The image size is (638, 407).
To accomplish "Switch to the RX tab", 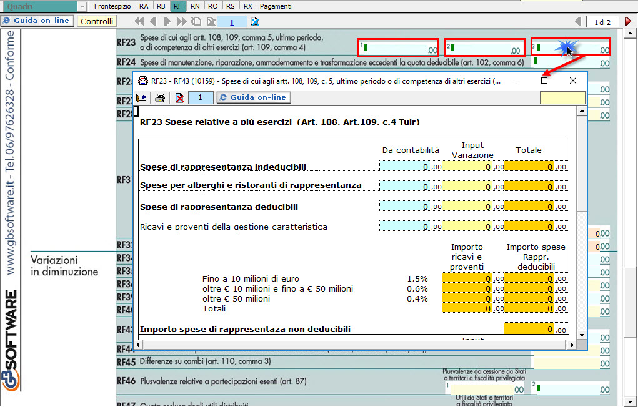I will click(x=248, y=6).
